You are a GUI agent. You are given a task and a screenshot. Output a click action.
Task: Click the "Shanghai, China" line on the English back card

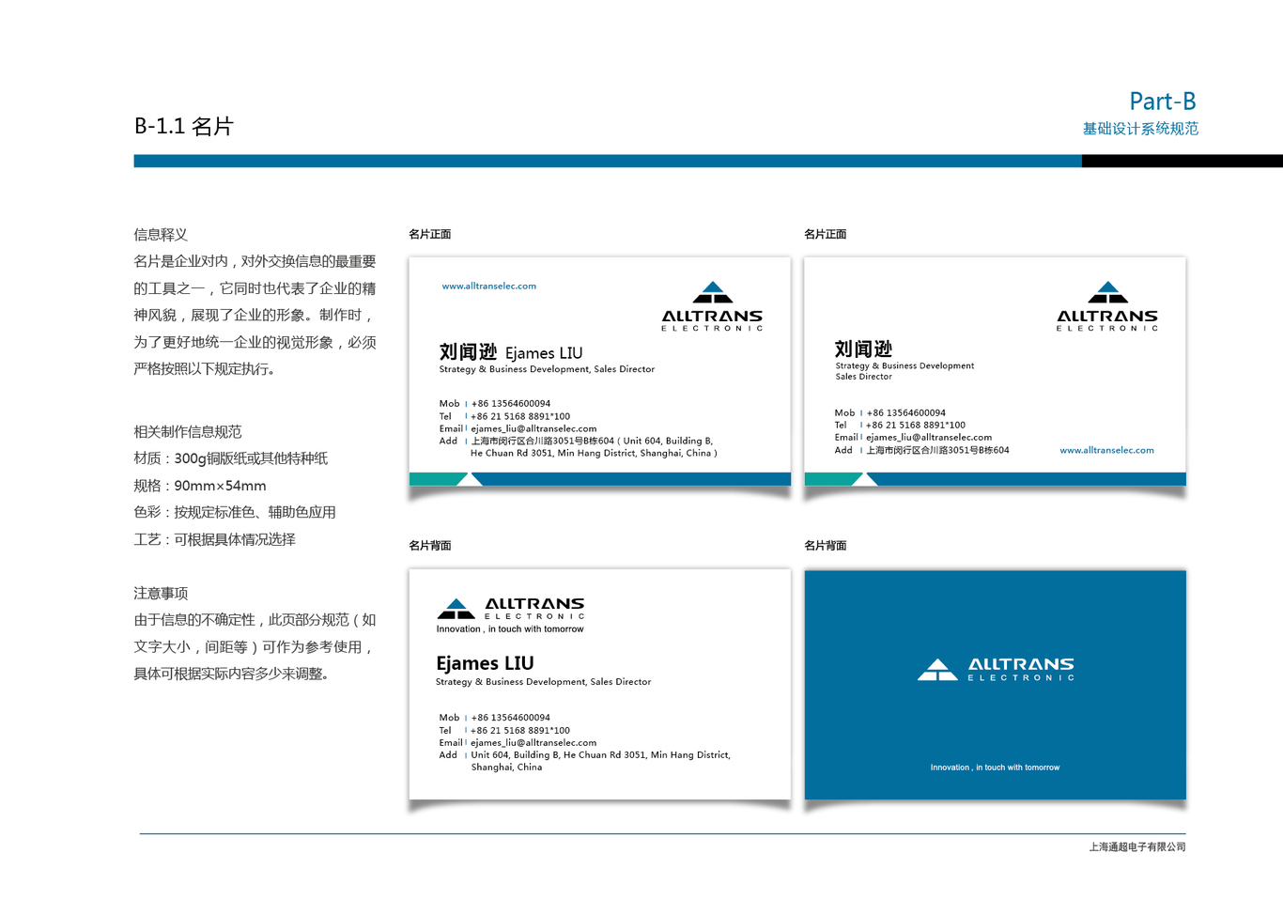(506, 768)
